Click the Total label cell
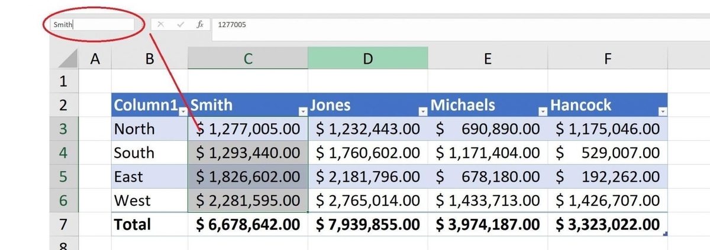This screenshot has width=710, height=250. click(x=149, y=224)
